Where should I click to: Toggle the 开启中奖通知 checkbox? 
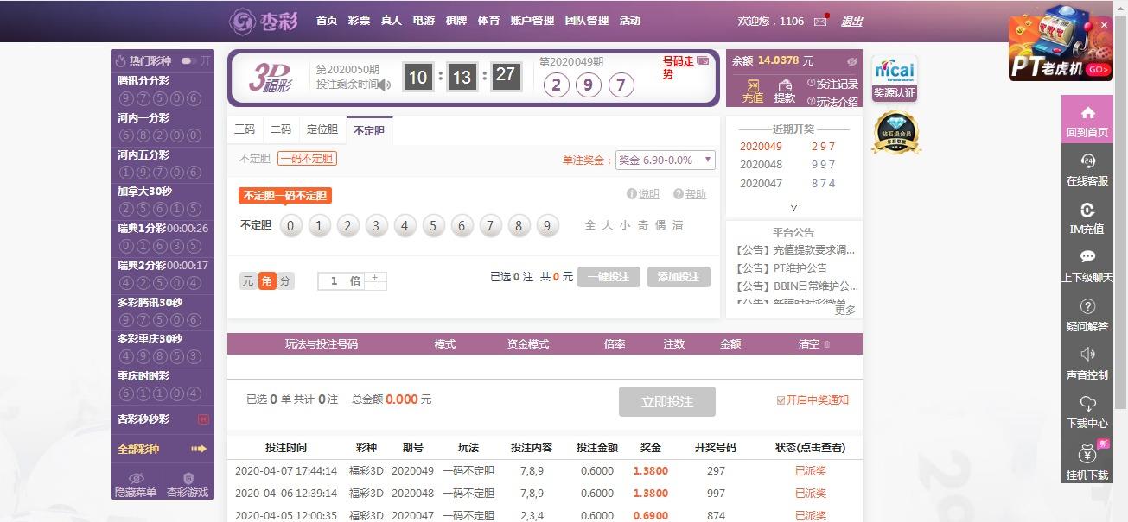(781, 400)
